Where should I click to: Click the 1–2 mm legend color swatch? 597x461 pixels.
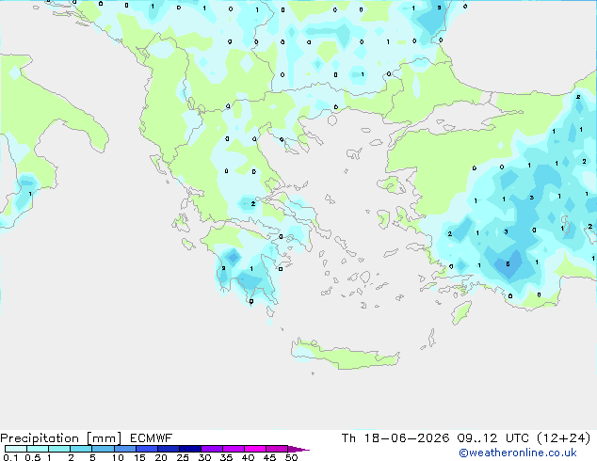[59, 449]
